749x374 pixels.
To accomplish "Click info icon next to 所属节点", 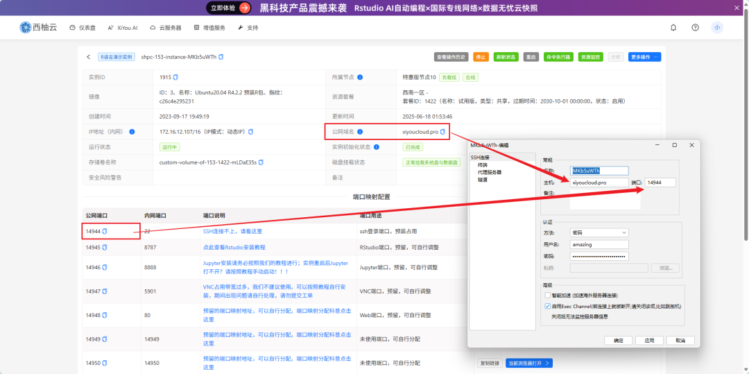I will 360,77.
